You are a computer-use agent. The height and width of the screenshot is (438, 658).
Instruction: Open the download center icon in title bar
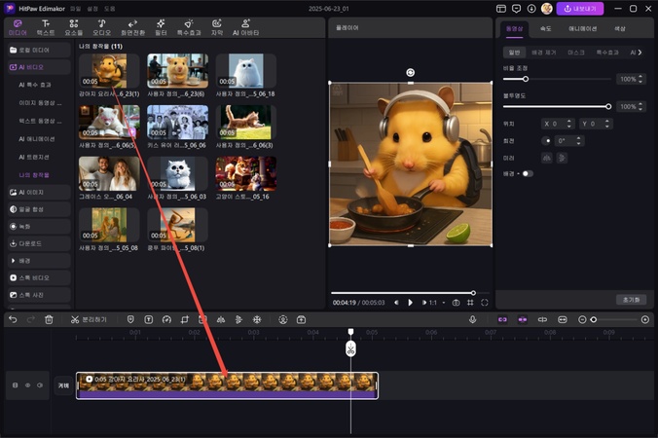click(x=531, y=9)
